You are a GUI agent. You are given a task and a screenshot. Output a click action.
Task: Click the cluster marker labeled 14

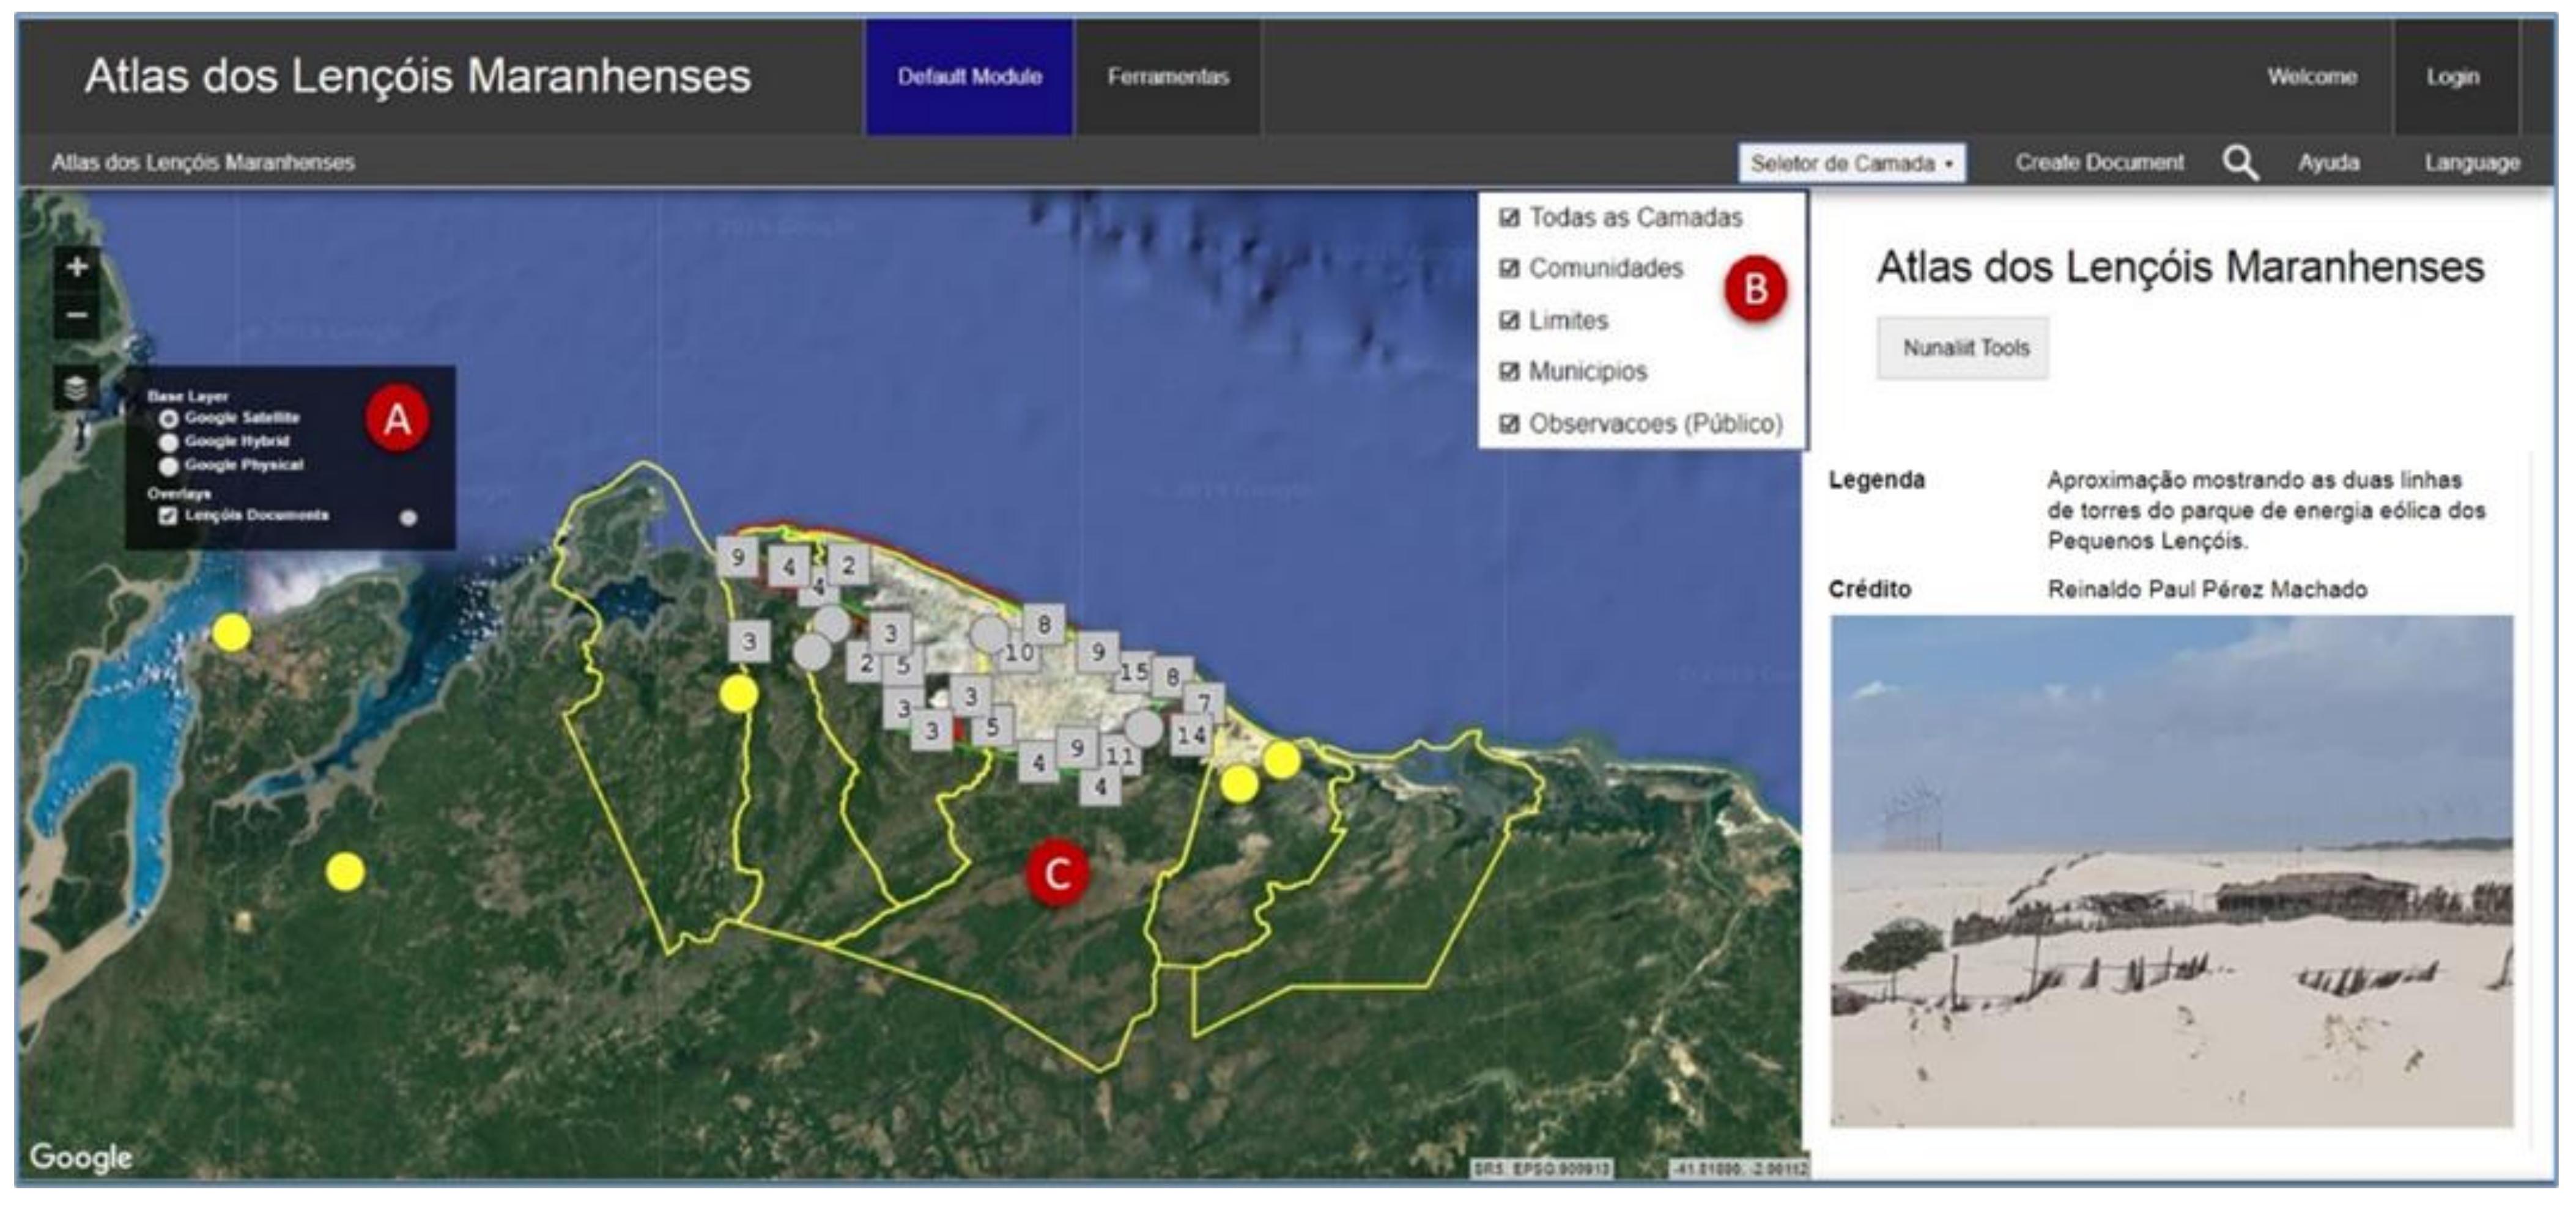pyautogui.click(x=1190, y=736)
